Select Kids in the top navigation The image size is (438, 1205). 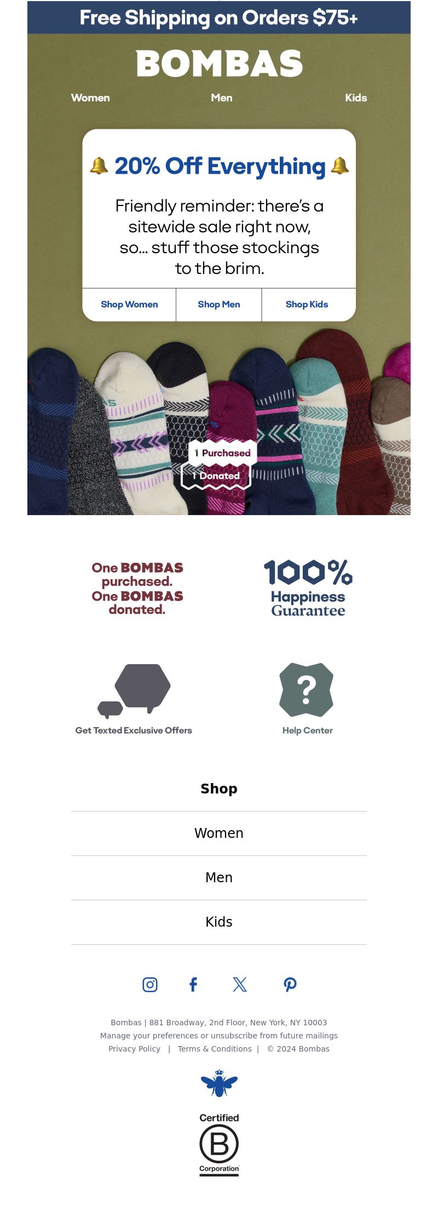(356, 98)
